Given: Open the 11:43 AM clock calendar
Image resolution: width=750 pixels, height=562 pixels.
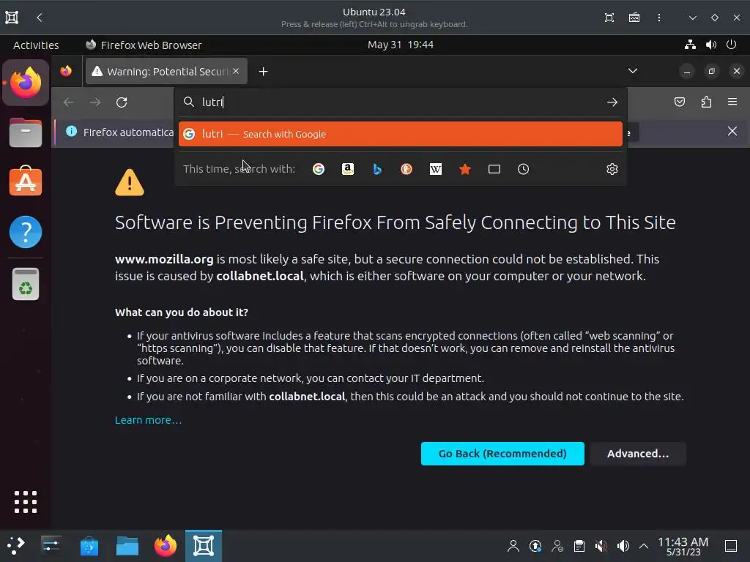Looking at the screenshot, I should coord(683,546).
